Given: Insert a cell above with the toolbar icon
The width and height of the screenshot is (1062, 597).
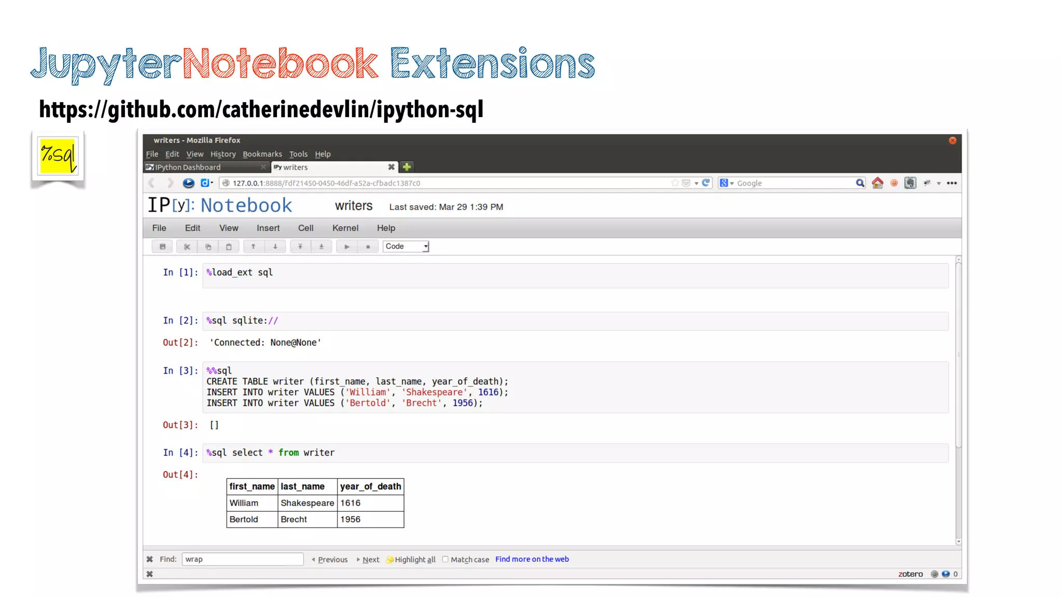Looking at the screenshot, I should pos(300,247).
